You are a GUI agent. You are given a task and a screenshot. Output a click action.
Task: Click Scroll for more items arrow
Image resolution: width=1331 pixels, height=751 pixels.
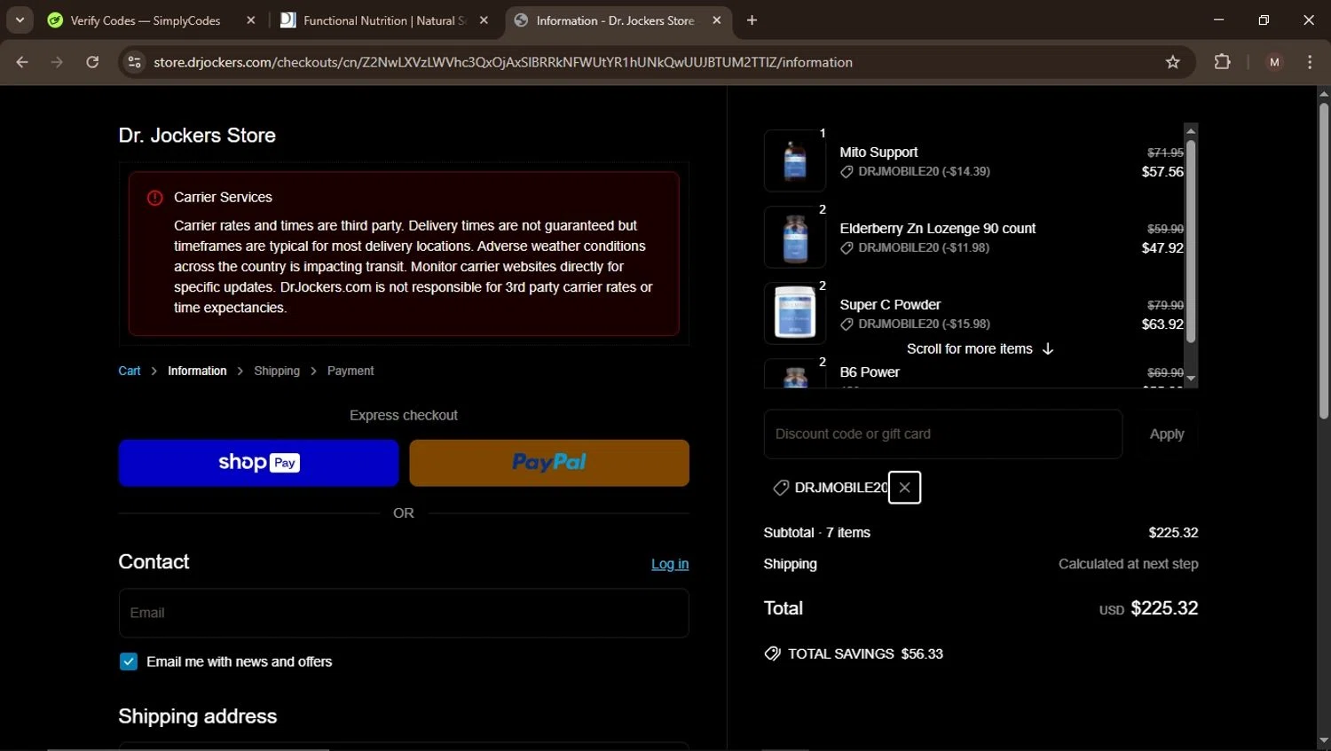pyautogui.click(x=1048, y=348)
